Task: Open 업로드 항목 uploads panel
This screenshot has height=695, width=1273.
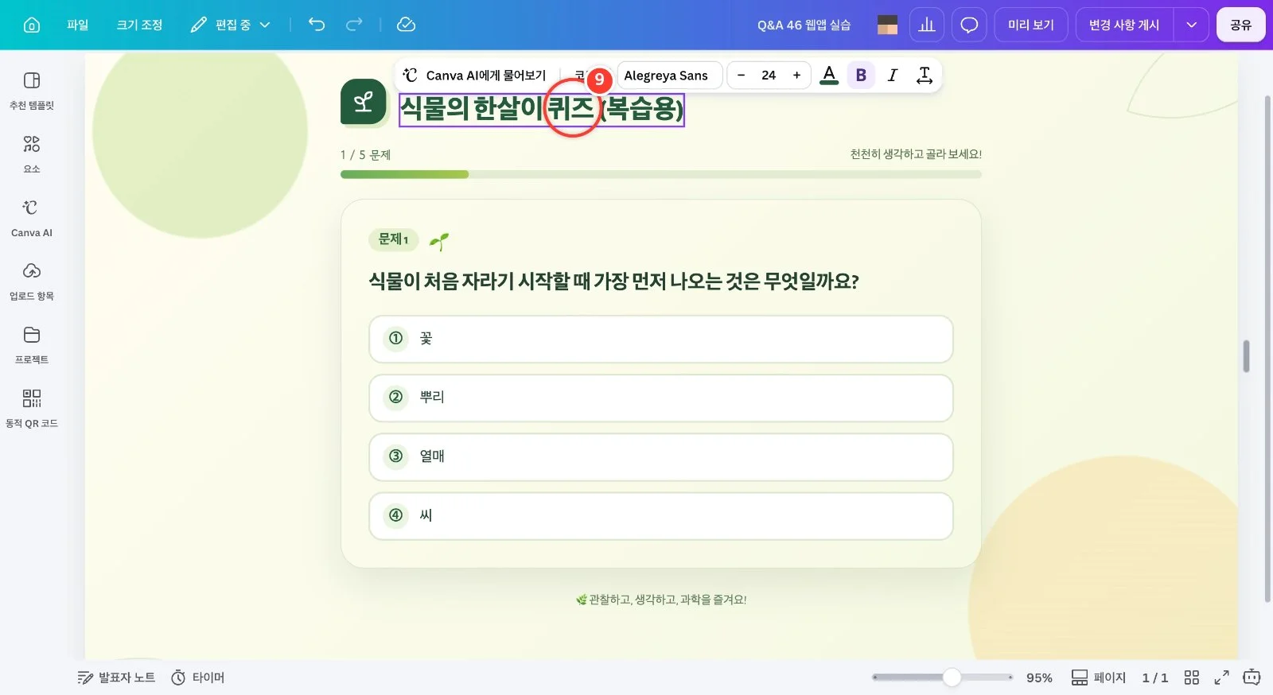Action: (x=32, y=281)
